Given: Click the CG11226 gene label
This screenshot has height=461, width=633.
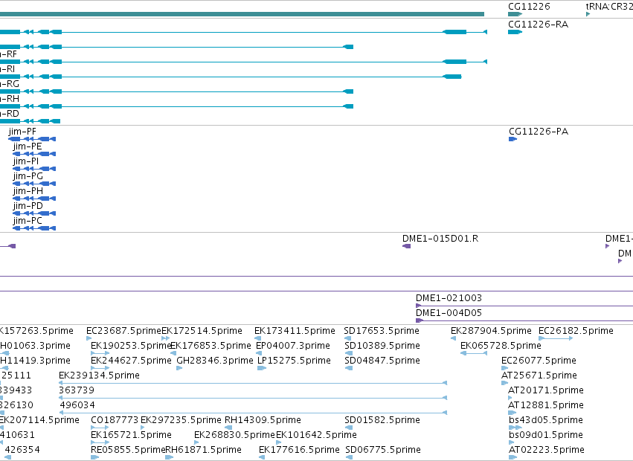Looking at the screenshot, I should coord(529,7).
